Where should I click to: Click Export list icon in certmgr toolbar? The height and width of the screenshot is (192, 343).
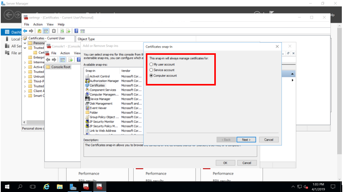68,31
